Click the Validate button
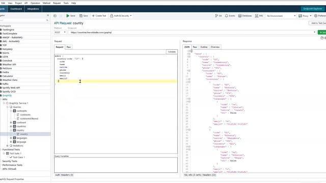 (x=172, y=52)
